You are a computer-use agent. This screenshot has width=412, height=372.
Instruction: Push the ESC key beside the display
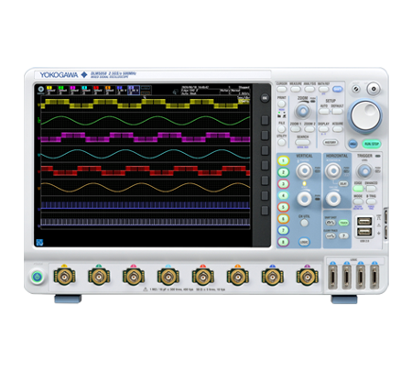[265, 98]
